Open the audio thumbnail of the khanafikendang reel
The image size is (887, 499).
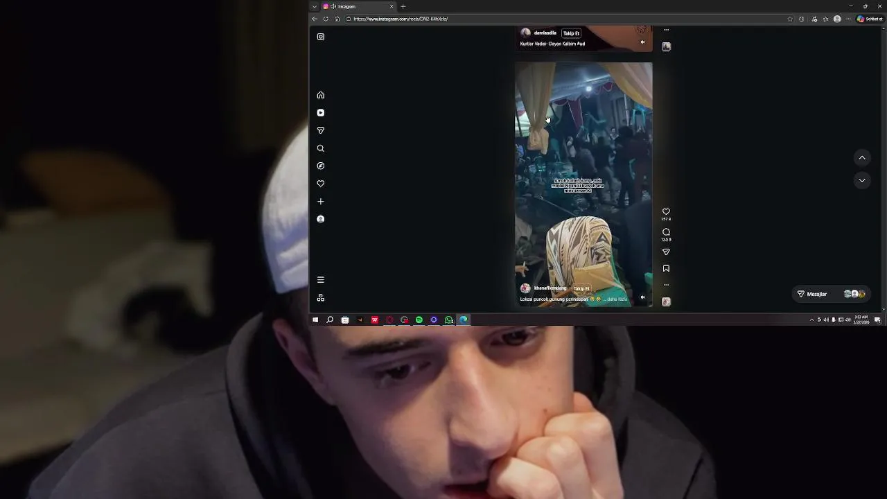(666, 301)
